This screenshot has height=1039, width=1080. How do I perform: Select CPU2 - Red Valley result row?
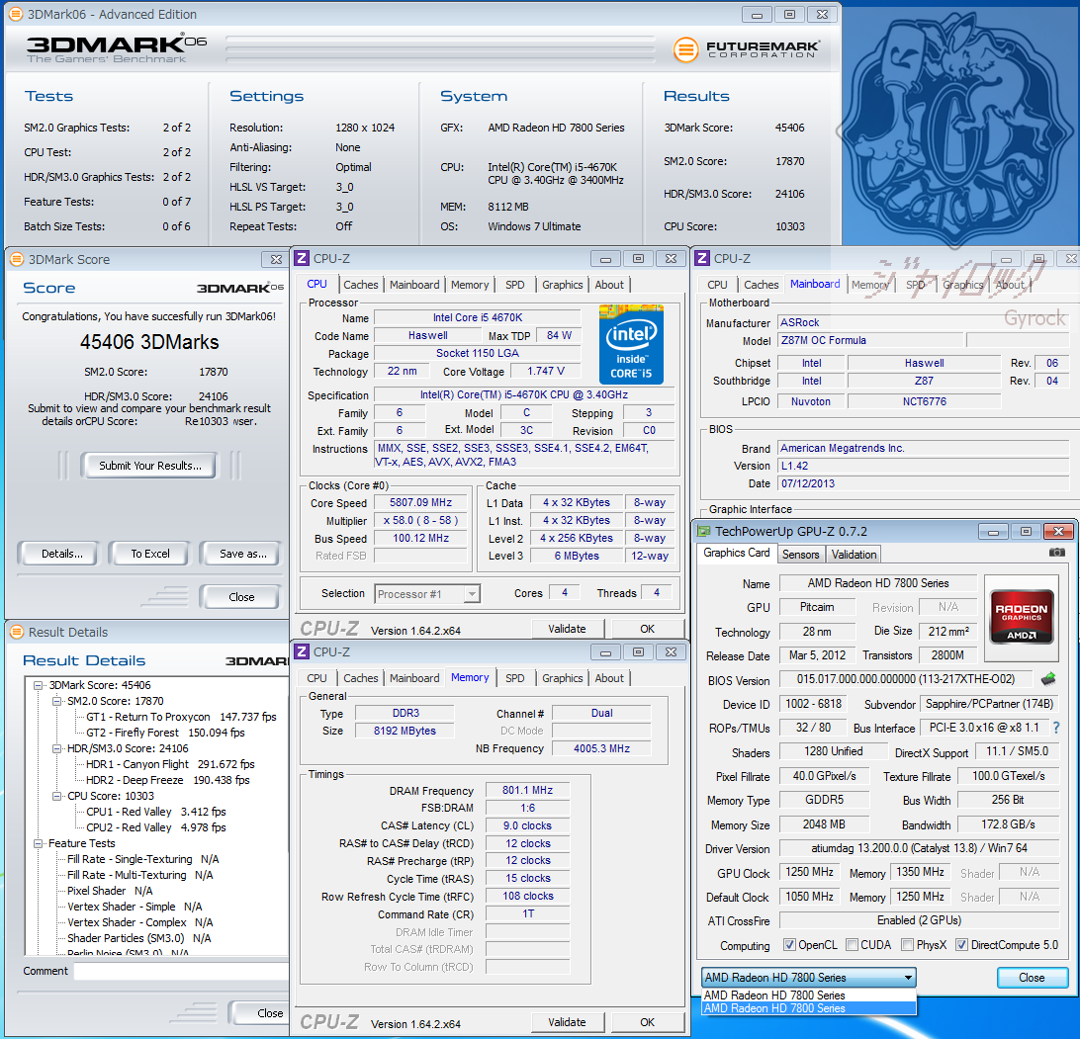[155, 827]
